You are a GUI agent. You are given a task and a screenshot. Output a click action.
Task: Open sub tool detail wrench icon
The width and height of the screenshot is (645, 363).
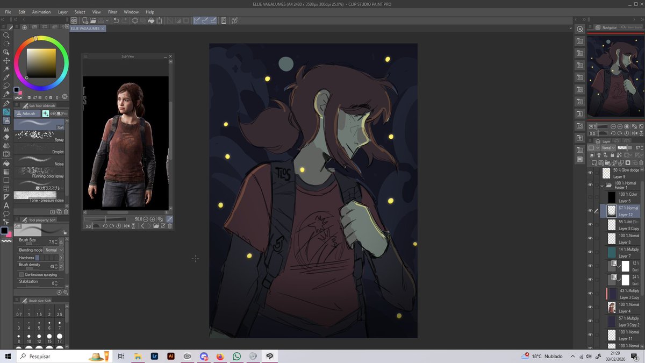pos(66,292)
